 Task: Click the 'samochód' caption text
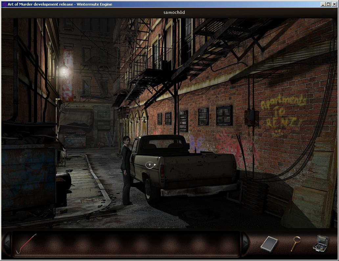click(x=174, y=12)
